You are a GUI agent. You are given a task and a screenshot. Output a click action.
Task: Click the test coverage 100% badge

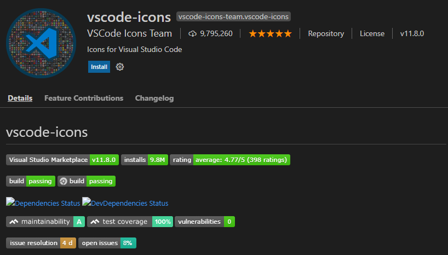[x=130, y=222]
